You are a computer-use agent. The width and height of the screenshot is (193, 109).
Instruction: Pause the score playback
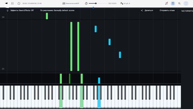(x=12, y=3)
